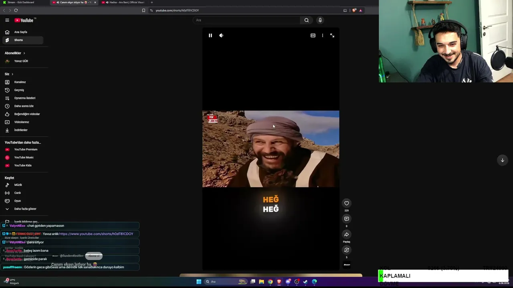The image size is (513, 288).
Task: Bookmark this page icon
Action: pos(143,10)
